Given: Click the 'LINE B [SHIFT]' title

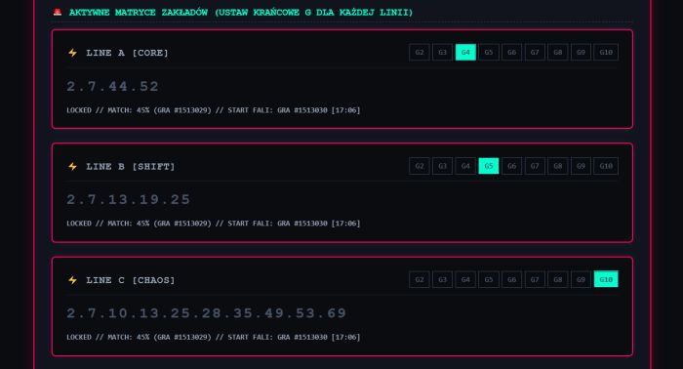Looking at the screenshot, I should (x=130, y=166).
